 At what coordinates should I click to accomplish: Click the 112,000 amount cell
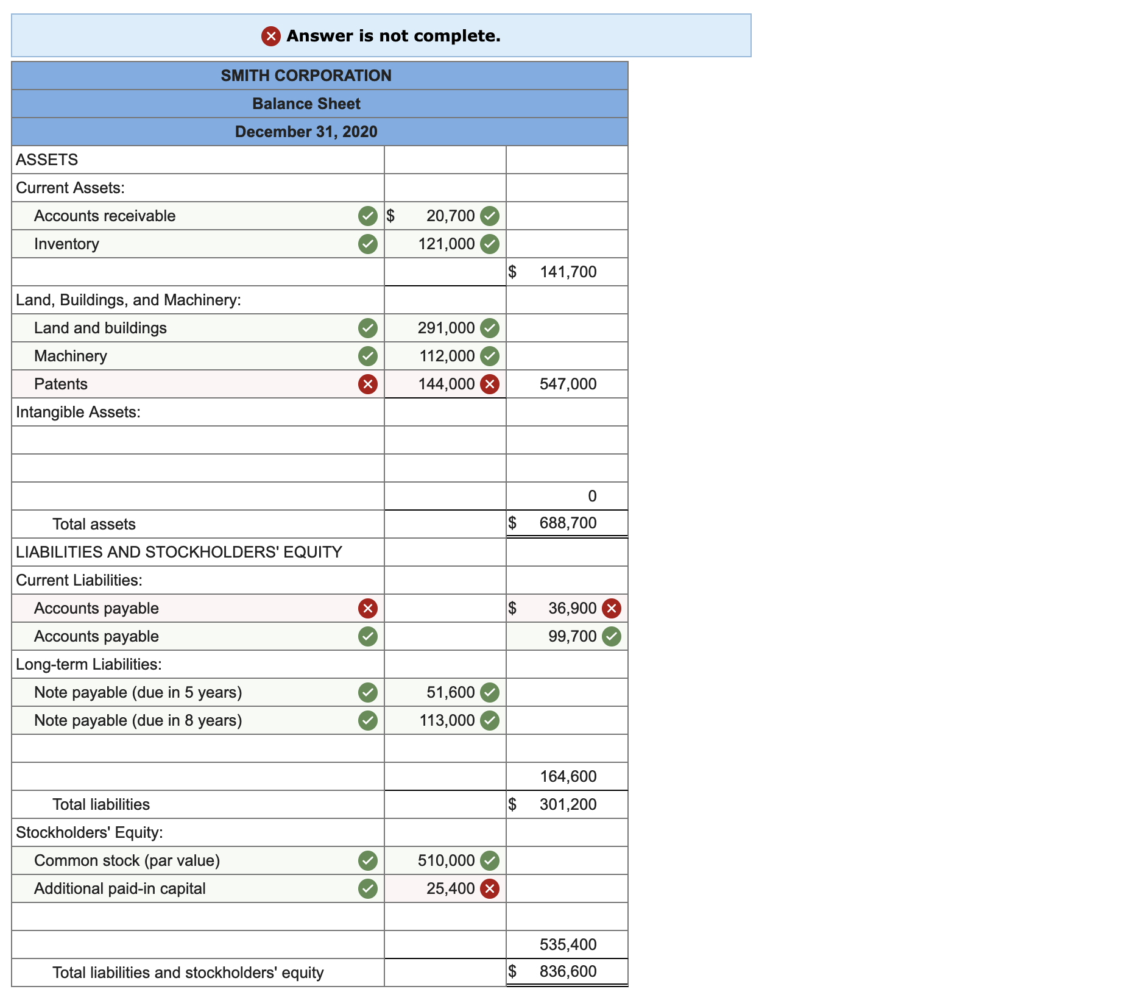click(445, 356)
